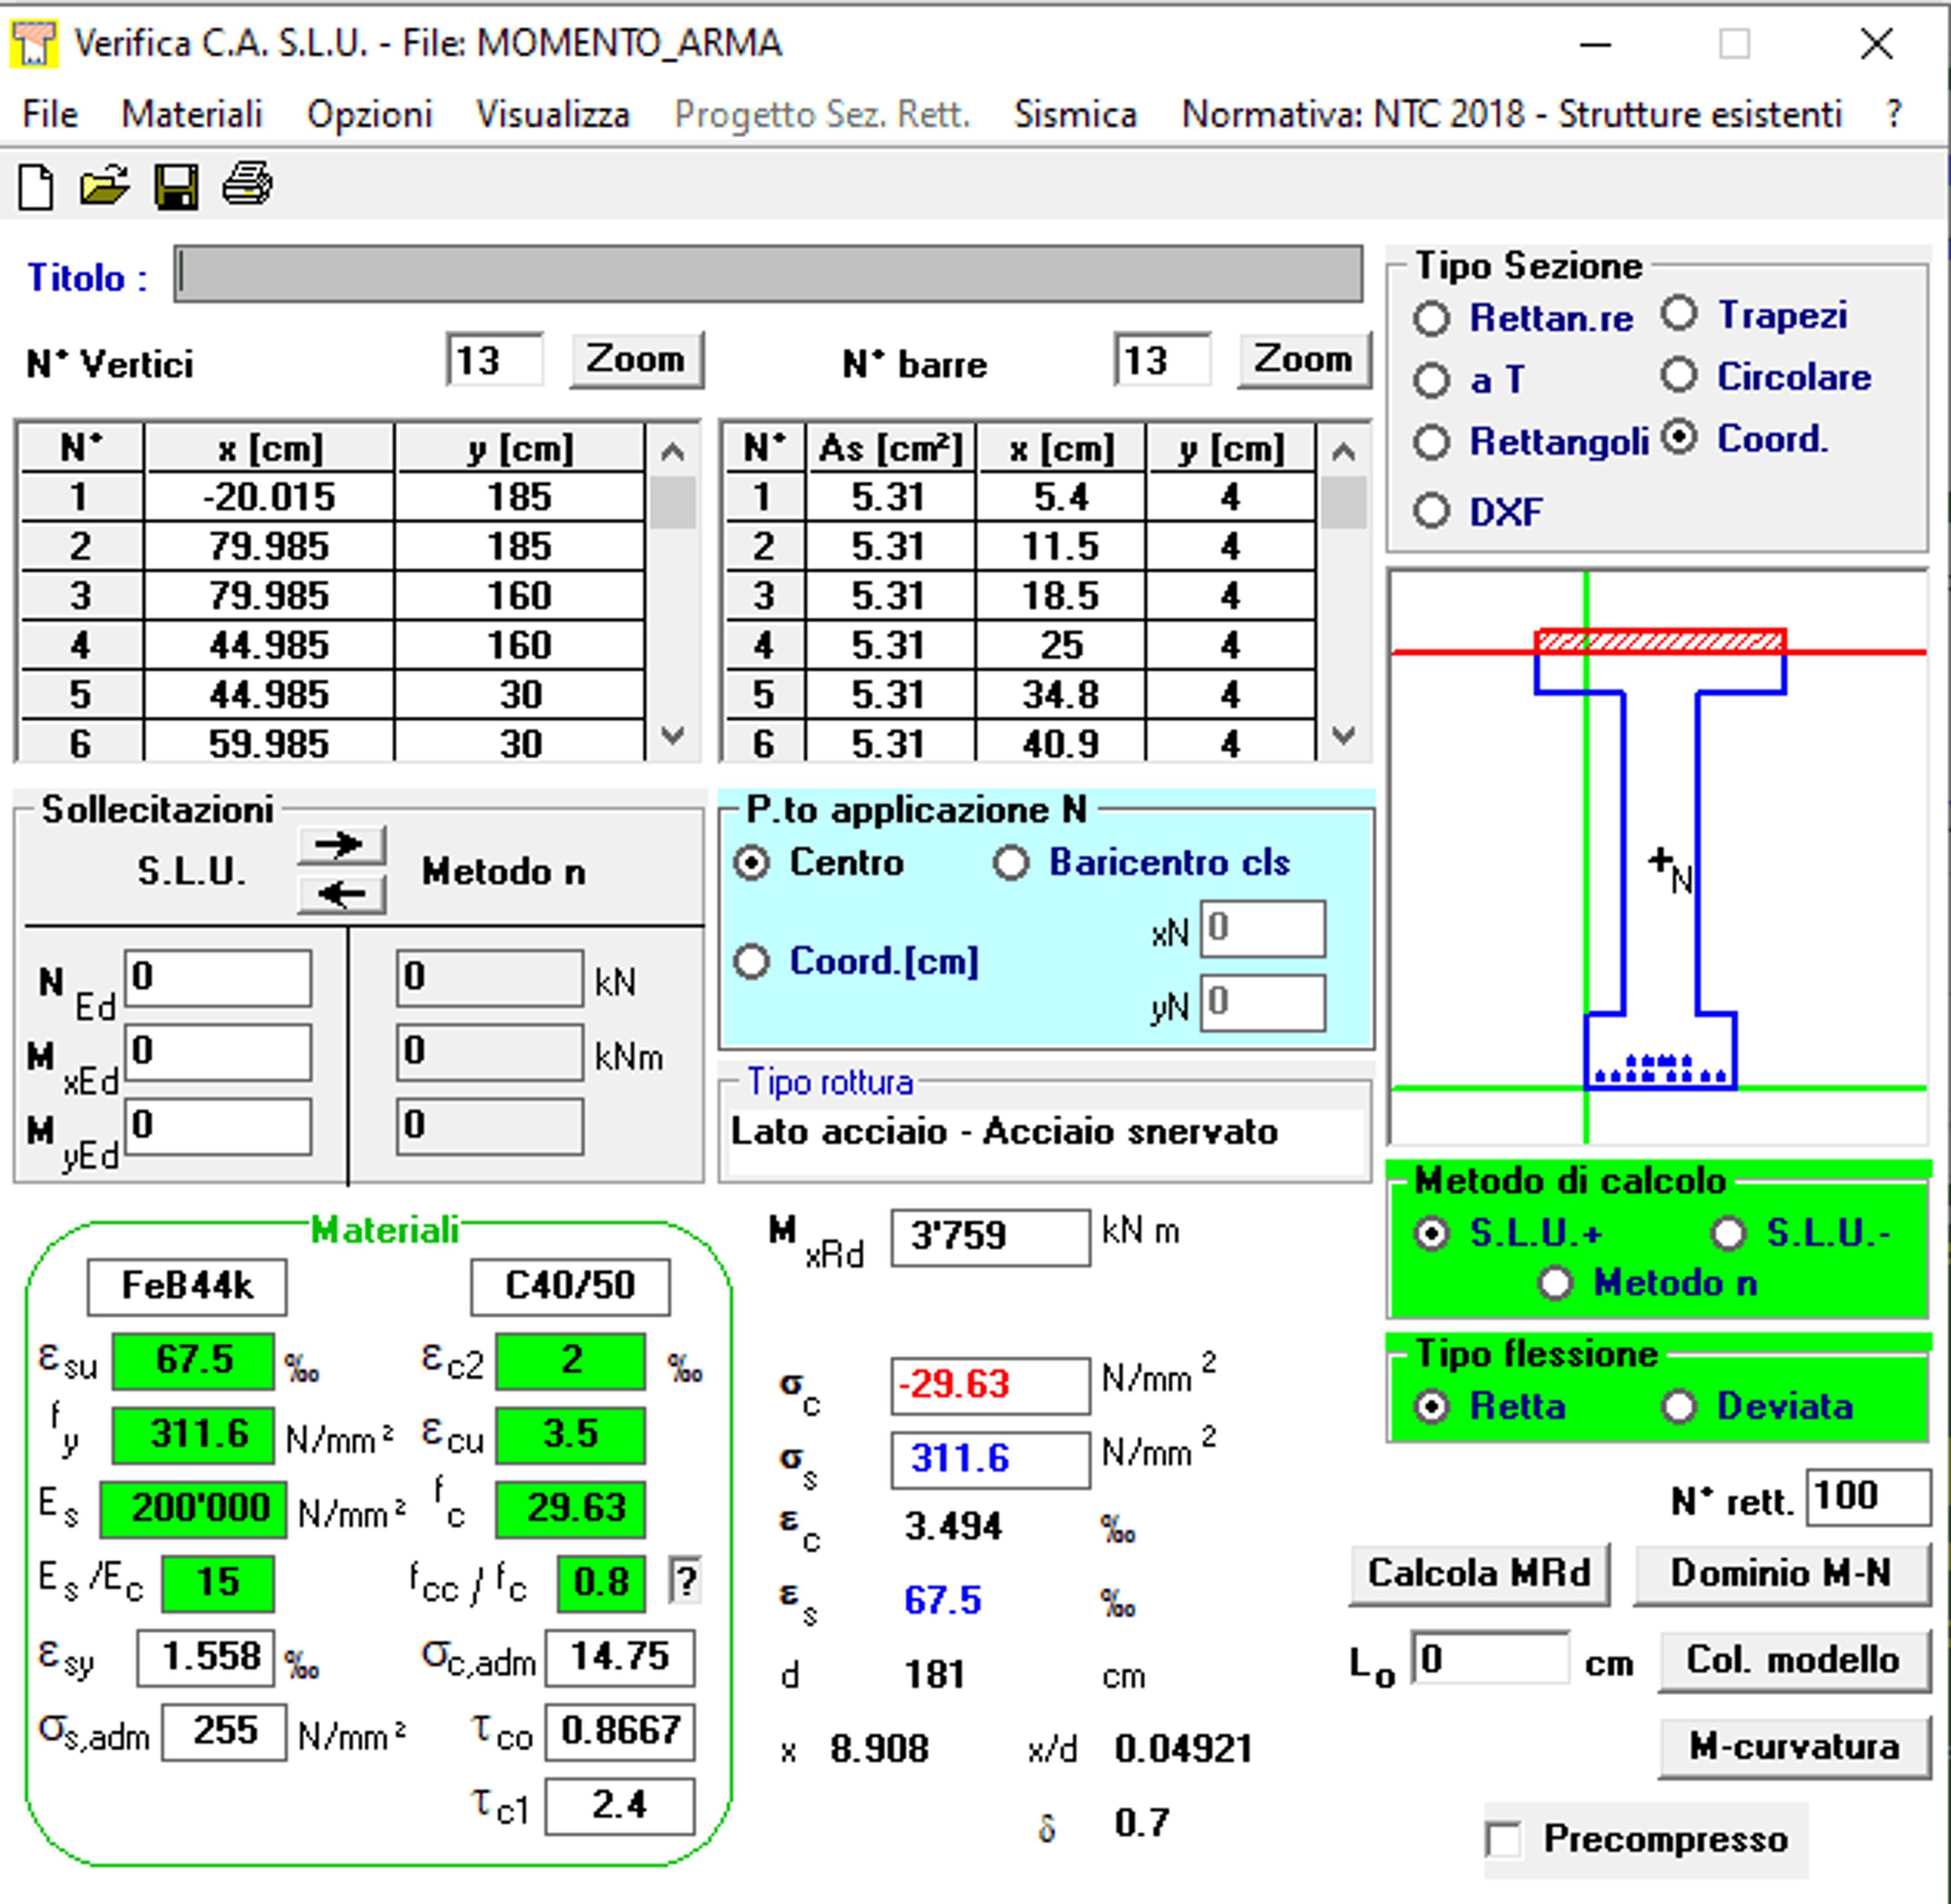Click the bars table scrollbar thumb

click(x=1344, y=502)
